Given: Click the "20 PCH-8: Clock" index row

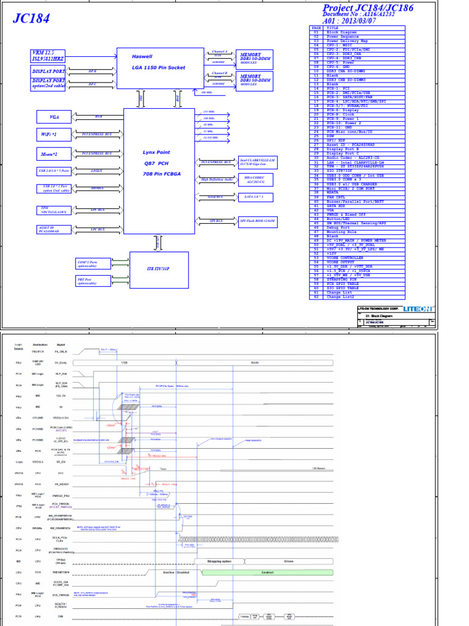Looking at the screenshot, I should [x=357, y=114].
